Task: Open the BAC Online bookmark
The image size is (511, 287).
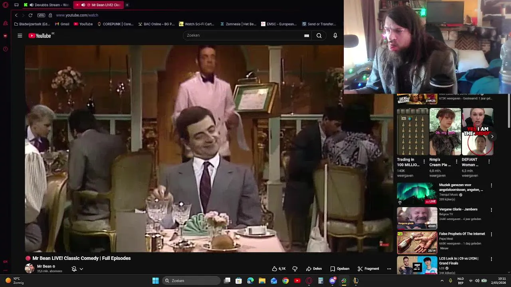Action: (x=156, y=24)
